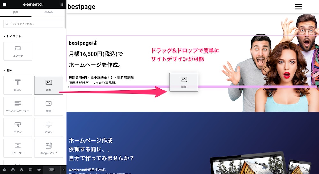The width and height of the screenshot is (319, 174).
Task: Click the bestpage site logo
Action: [81, 7]
